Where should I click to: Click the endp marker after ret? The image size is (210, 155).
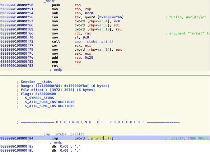click(56, 70)
